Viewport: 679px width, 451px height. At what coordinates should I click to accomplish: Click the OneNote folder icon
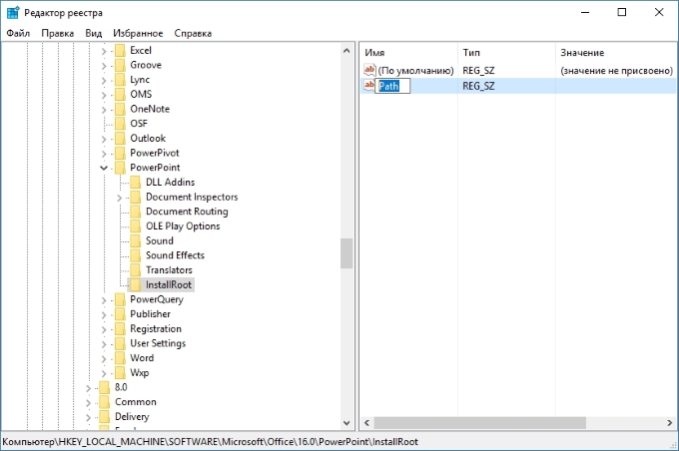coord(120,109)
